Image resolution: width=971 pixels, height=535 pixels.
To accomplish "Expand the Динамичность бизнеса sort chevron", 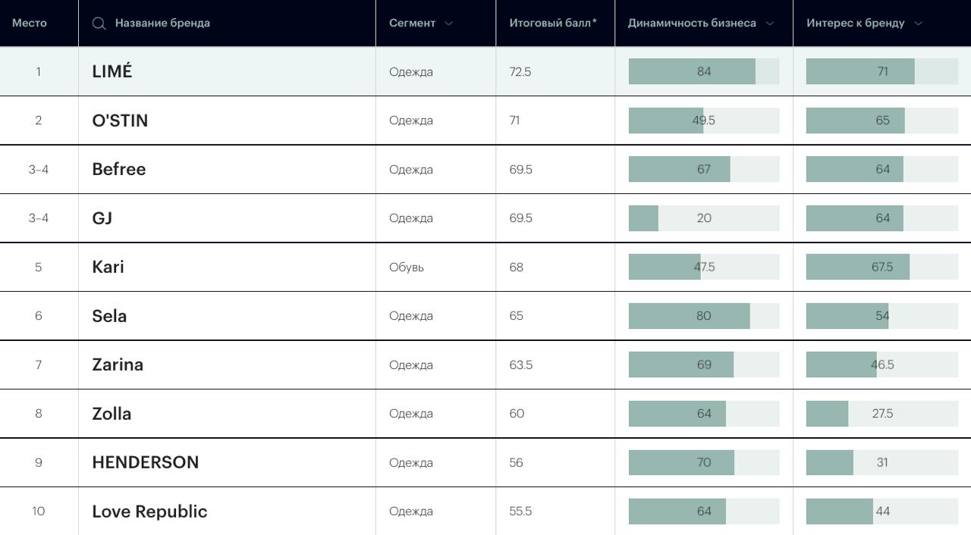I will coord(770,23).
